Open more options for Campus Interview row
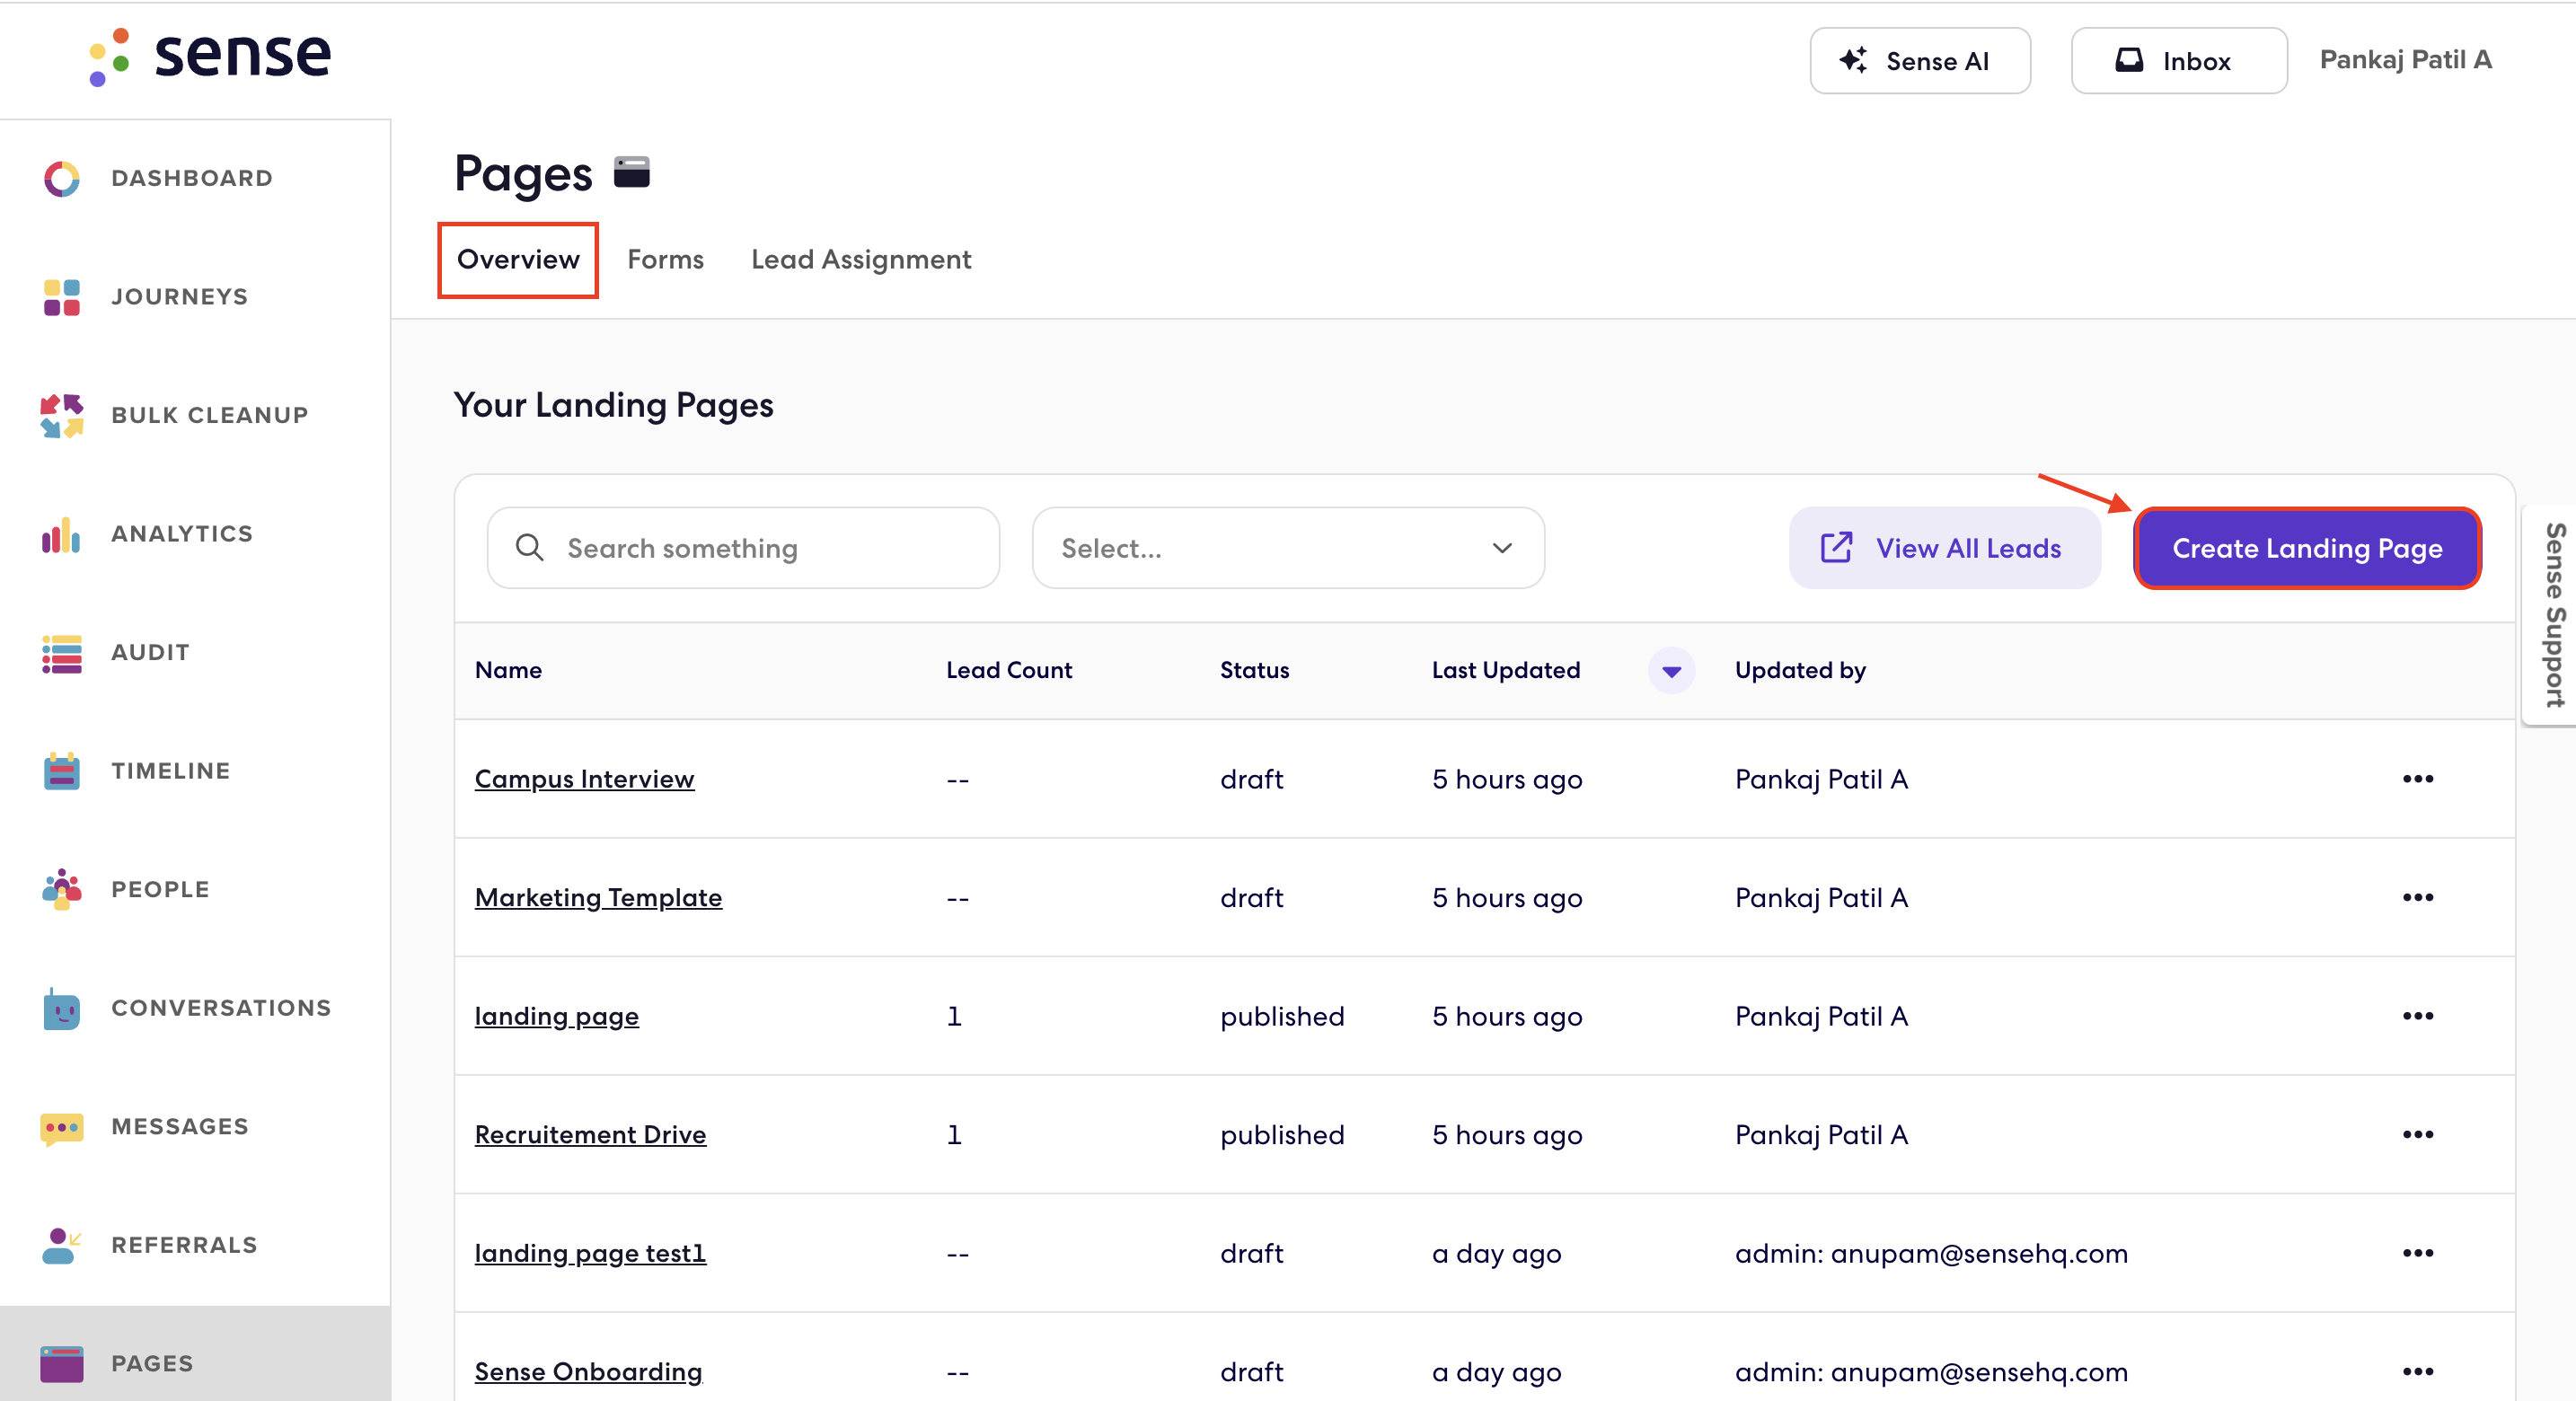 (x=2417, y=778)
